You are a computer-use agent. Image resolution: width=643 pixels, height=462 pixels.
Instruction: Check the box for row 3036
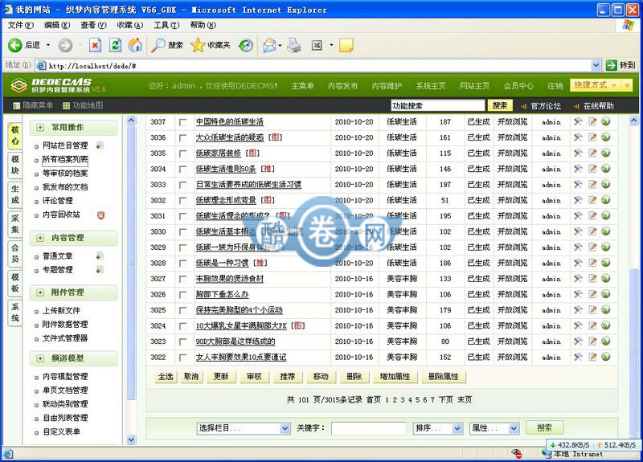click(x=183, y=137)
